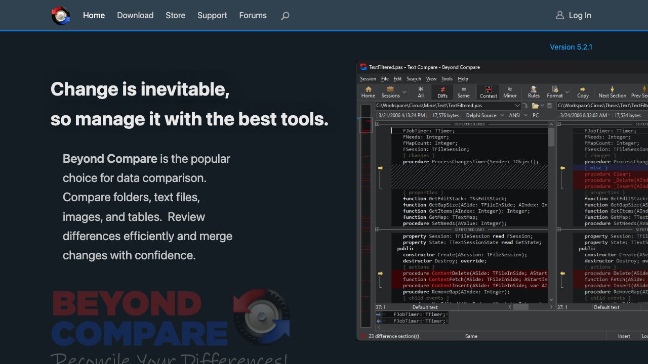Click the Version 5.2.1 link
The height and width of the screenshot is (364, 648).
click(x=571, y=47)
